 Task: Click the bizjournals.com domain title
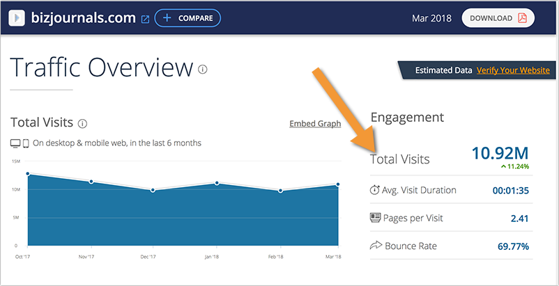[x=84, y=17]
